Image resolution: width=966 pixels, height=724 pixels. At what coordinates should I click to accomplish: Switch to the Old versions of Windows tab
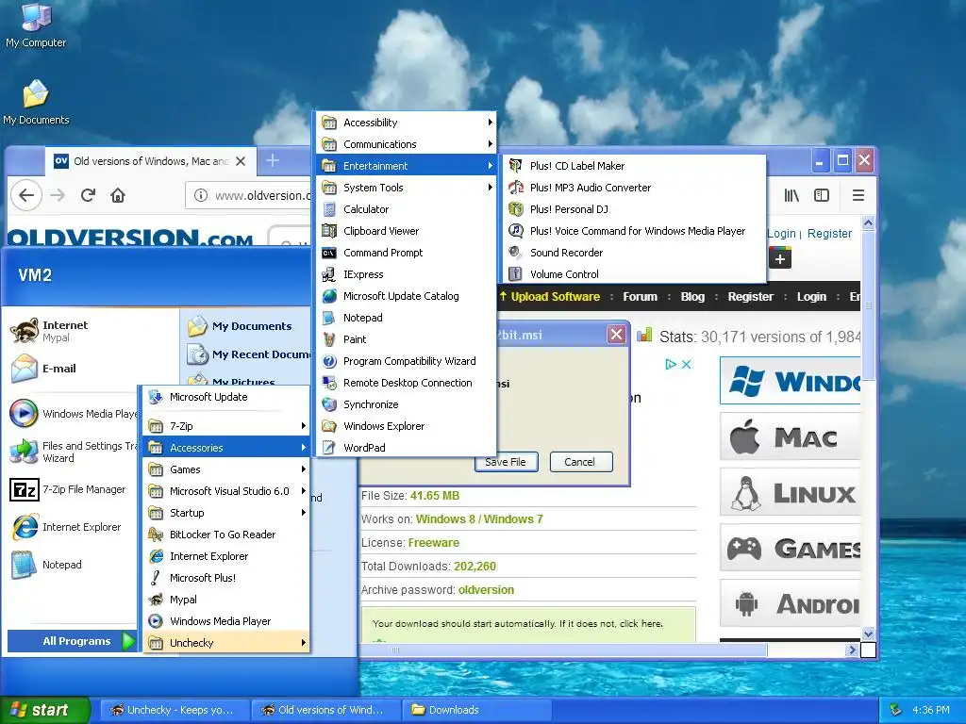coord(150,161)
